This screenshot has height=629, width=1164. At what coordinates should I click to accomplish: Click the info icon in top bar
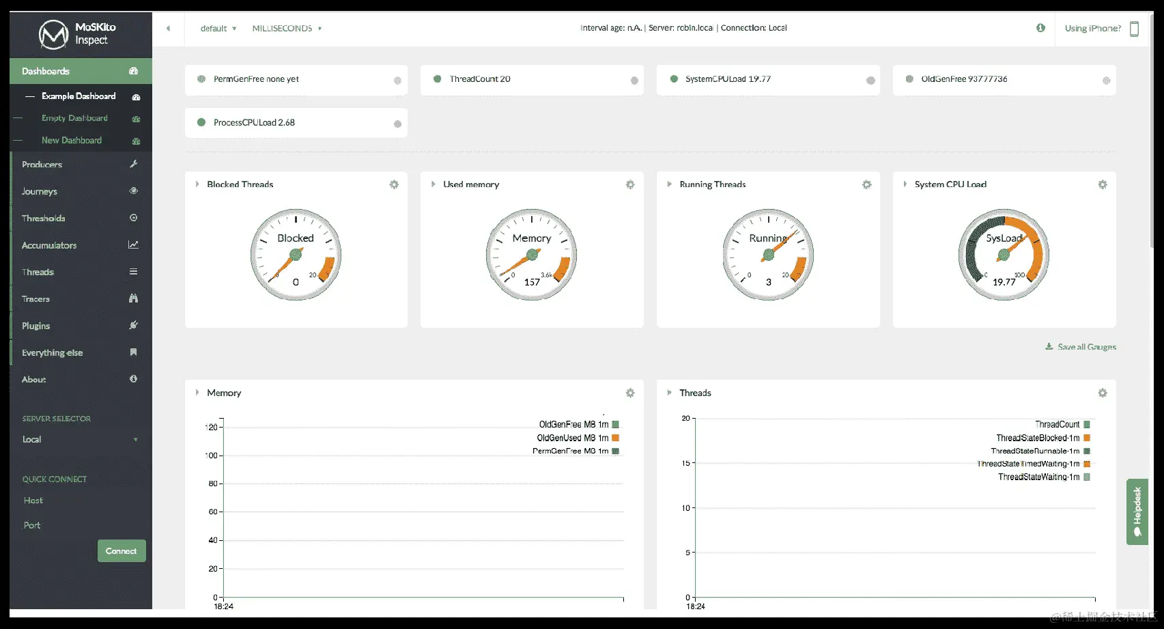(1040, 28)
